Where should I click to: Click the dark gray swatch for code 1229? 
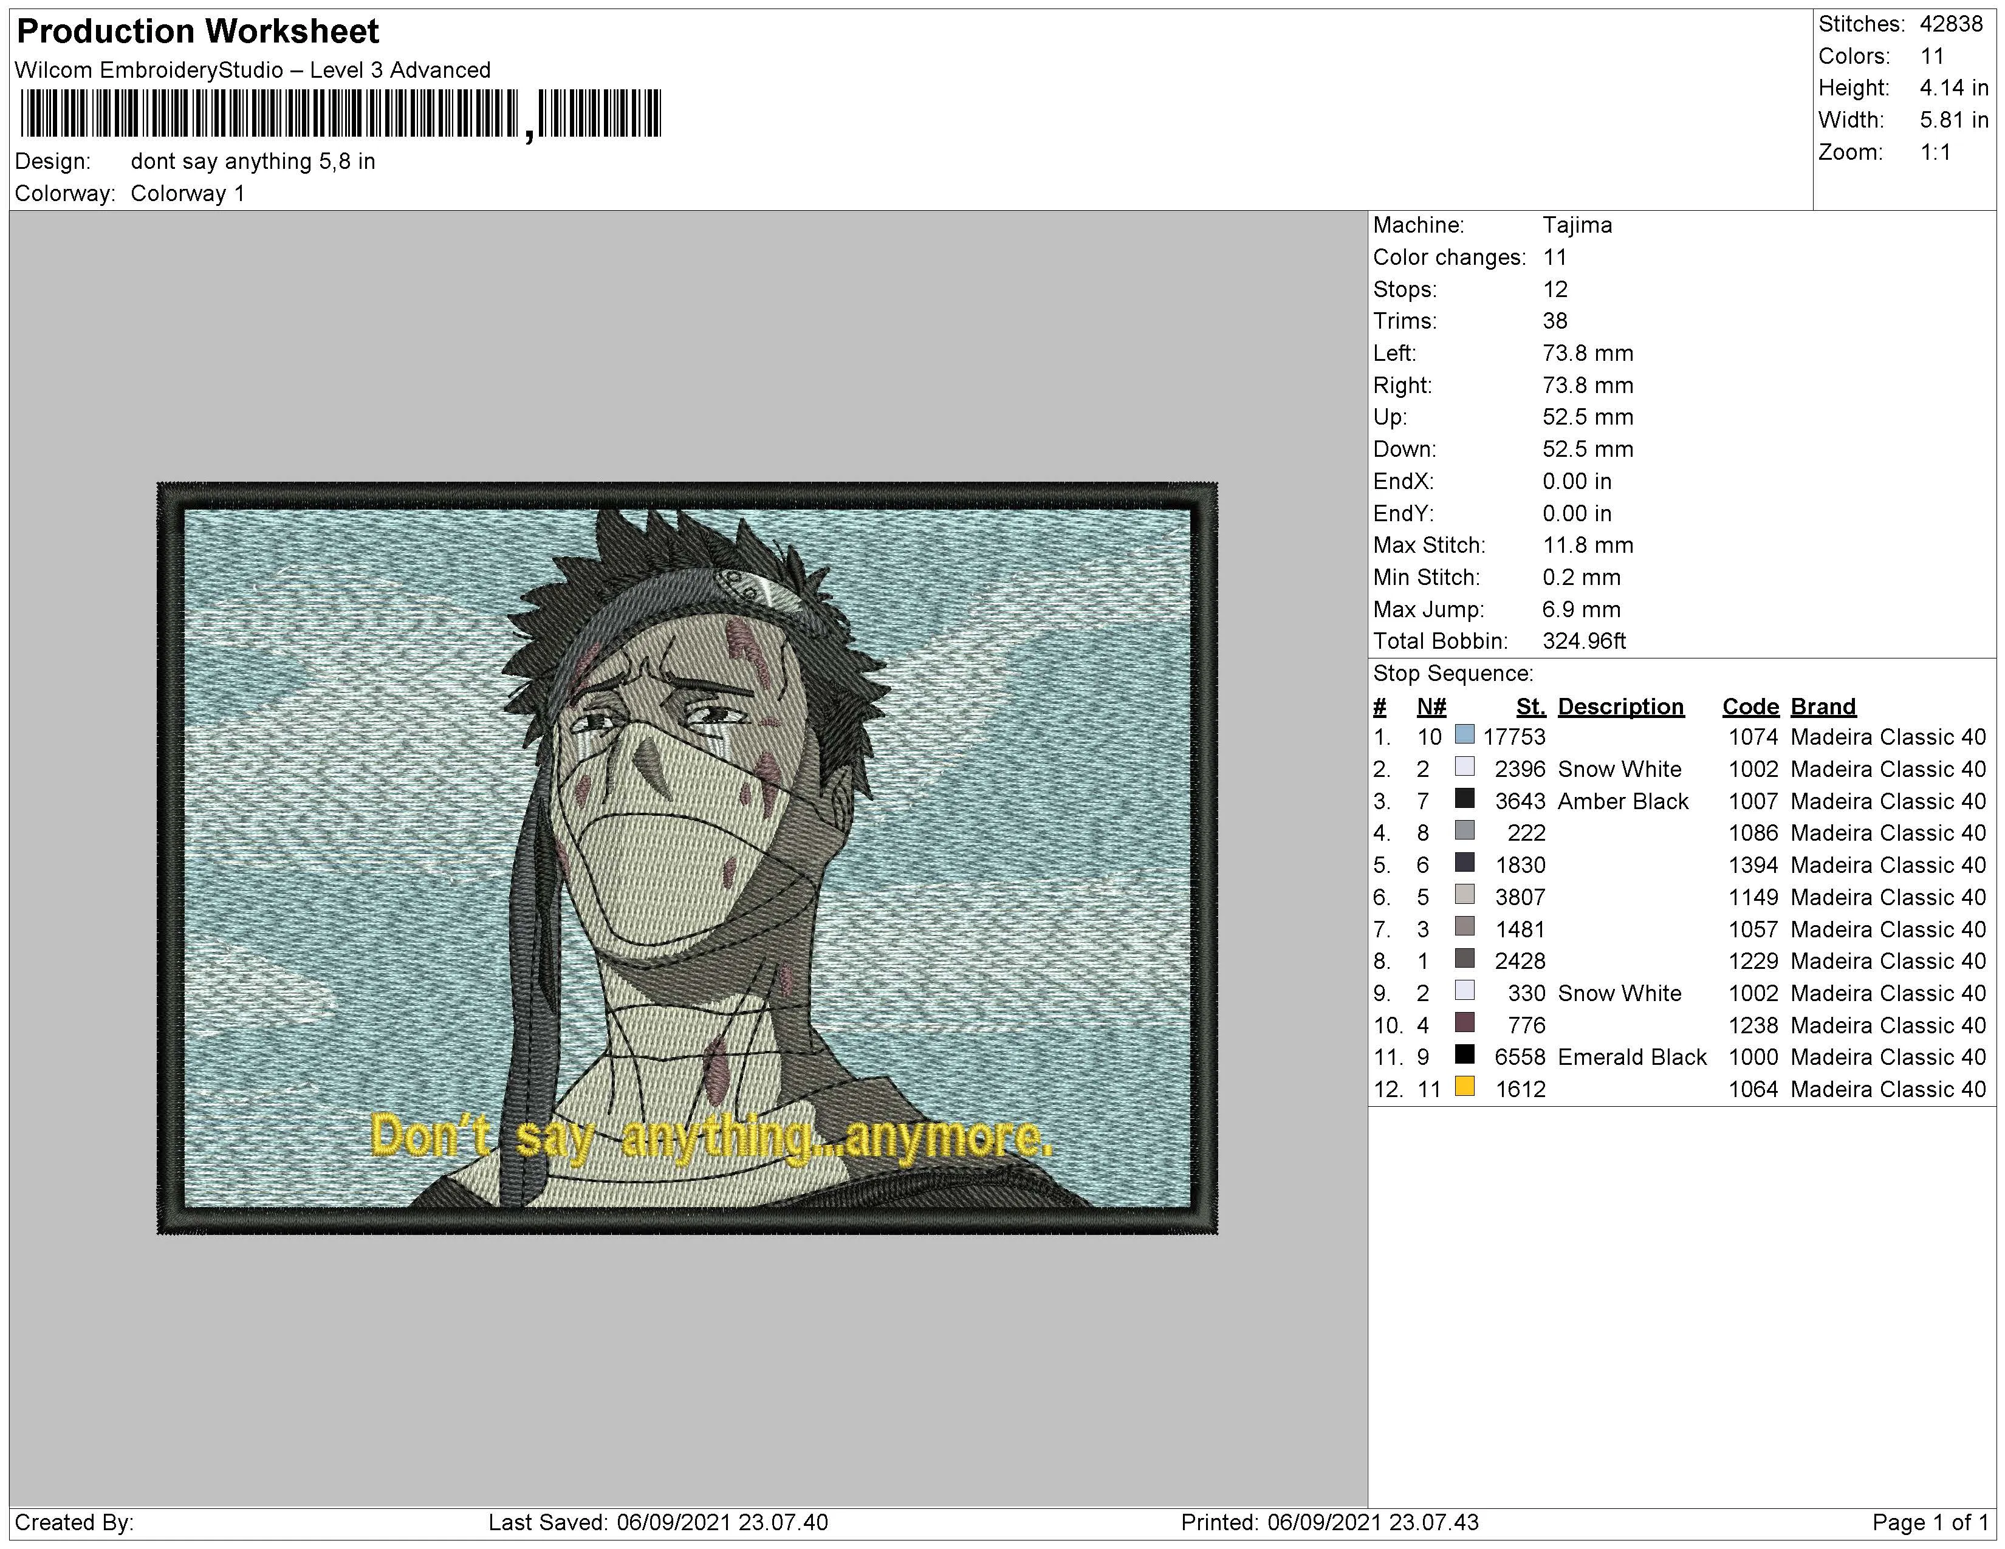coord(1465,958)
